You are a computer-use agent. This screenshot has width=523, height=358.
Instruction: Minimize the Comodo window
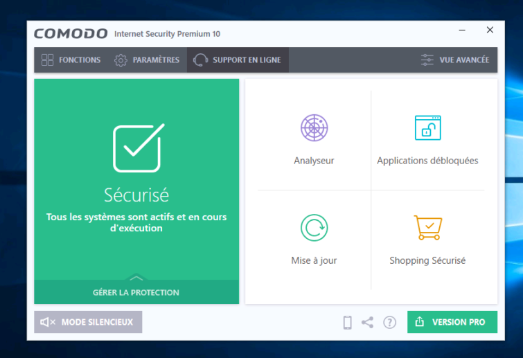462,30
